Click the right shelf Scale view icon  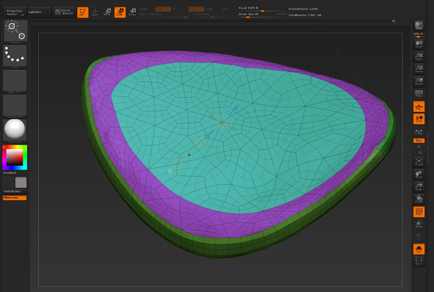419,187
